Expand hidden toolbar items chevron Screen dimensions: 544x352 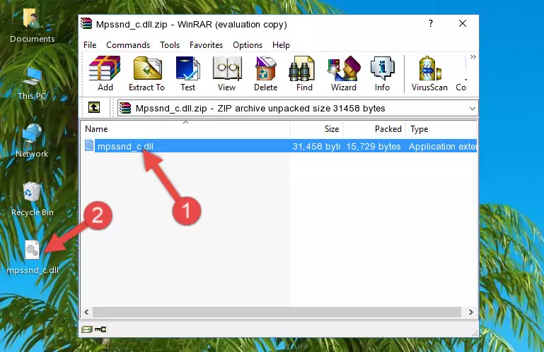(x=473, y=56)
